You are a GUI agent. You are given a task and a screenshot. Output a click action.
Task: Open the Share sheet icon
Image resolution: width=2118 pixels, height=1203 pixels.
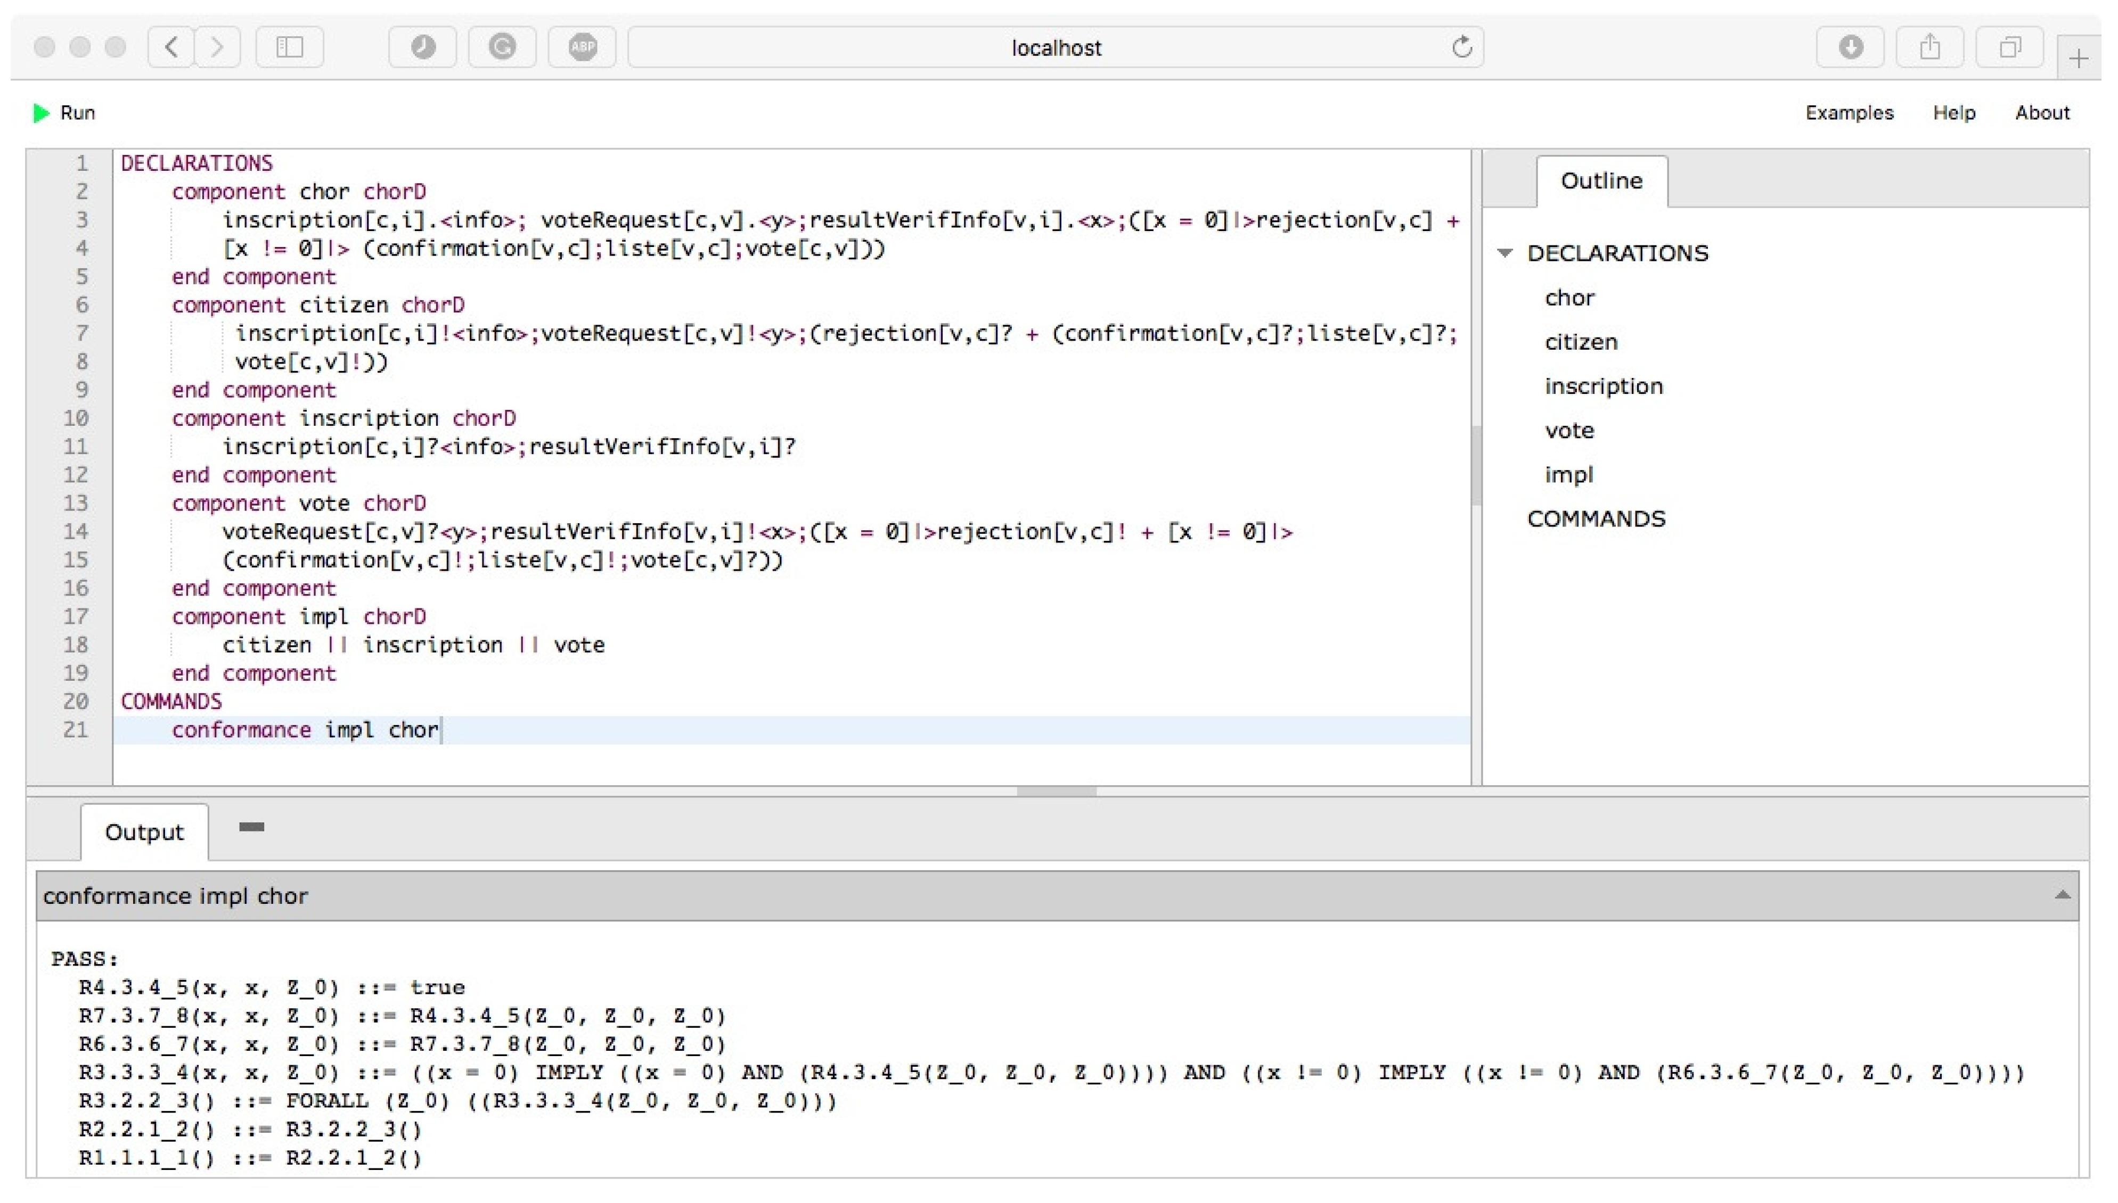tap(1929, 47)
